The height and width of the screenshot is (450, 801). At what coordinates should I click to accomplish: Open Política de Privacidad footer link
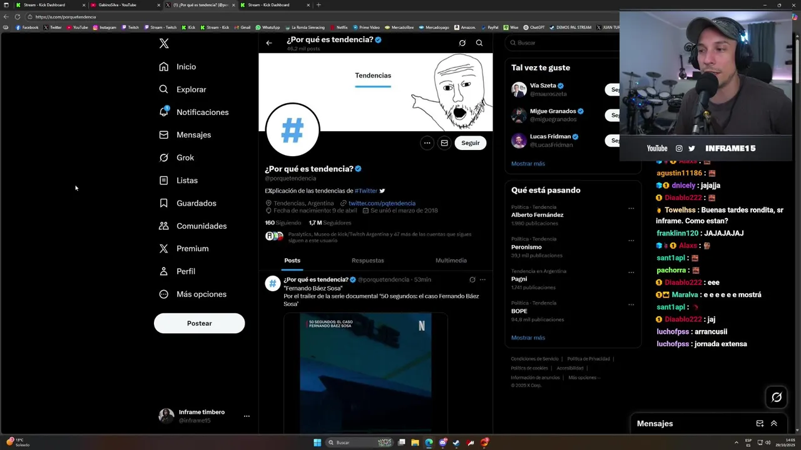click(589, 359)
